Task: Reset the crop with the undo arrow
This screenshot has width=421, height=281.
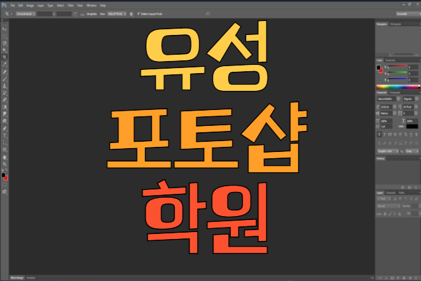Action: pos(207,14)
